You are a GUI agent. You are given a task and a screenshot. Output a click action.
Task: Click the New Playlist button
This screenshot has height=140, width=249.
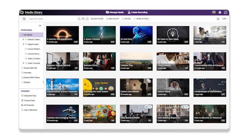click(113, 19)
